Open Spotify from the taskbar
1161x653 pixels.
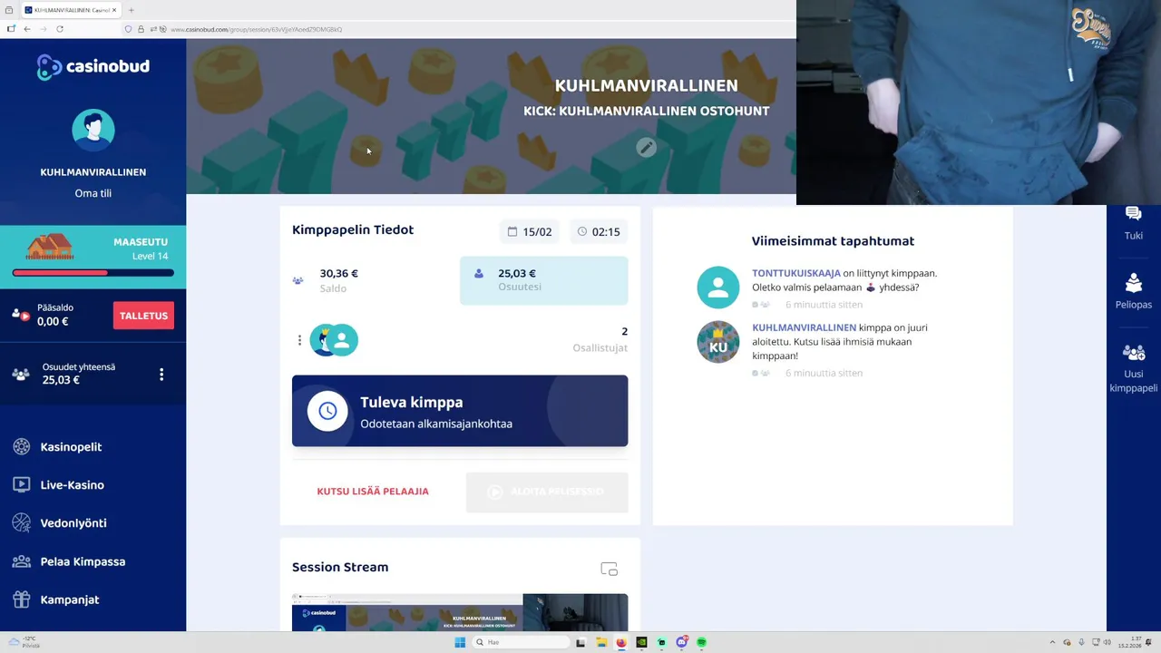(701, 642)
